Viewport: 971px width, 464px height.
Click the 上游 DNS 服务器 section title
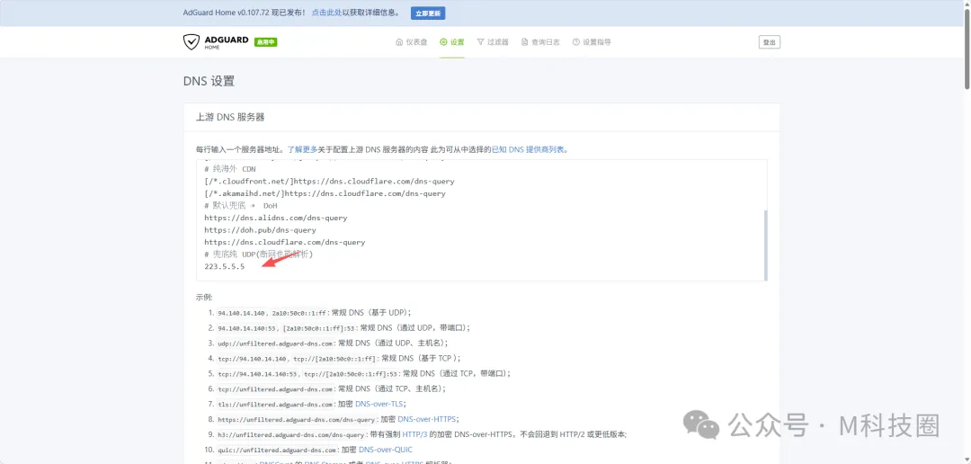pos(230,117)
